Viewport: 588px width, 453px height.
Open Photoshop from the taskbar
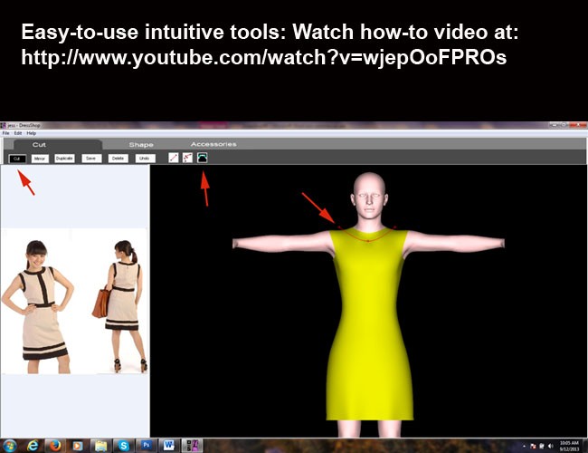pos(147,446)
